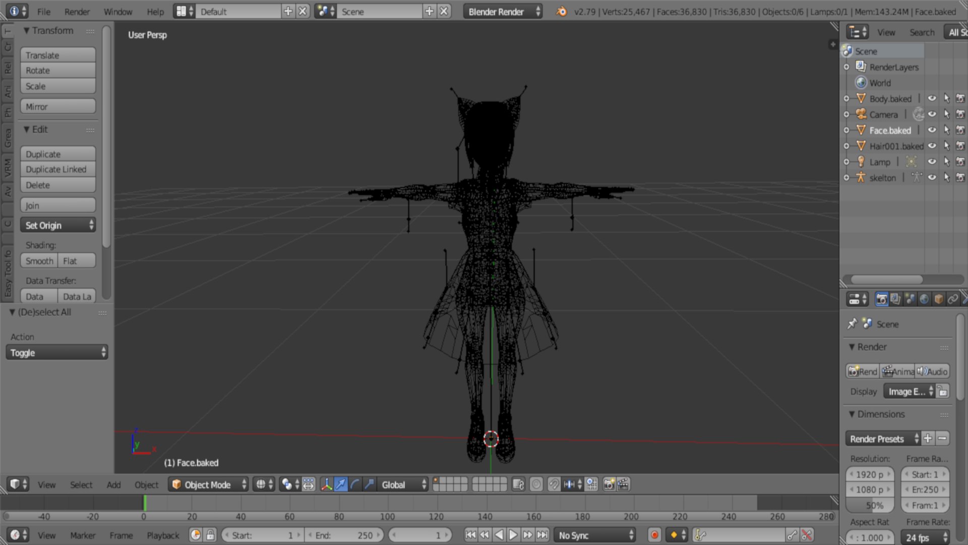This screenshot has width=968, height=545.
Task: Click the Mirror button
Action: tap(58, 106)
